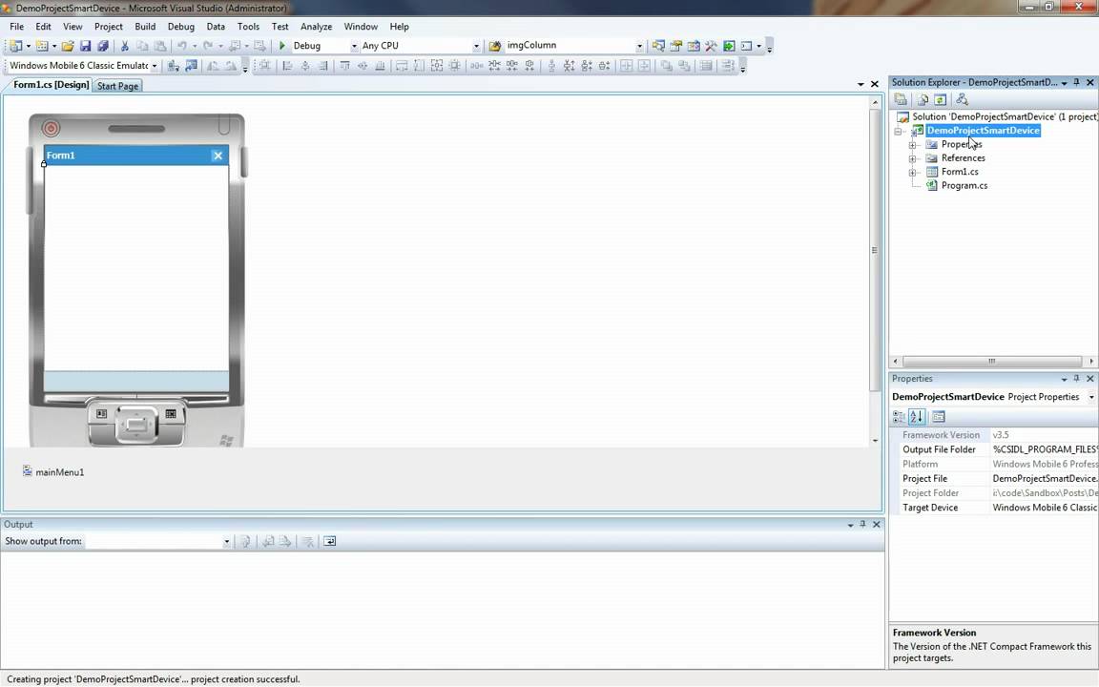Viewport: 1099px width, 687px height.
Task: Close the Form1 designer window with X
Action: pos(874,84)
